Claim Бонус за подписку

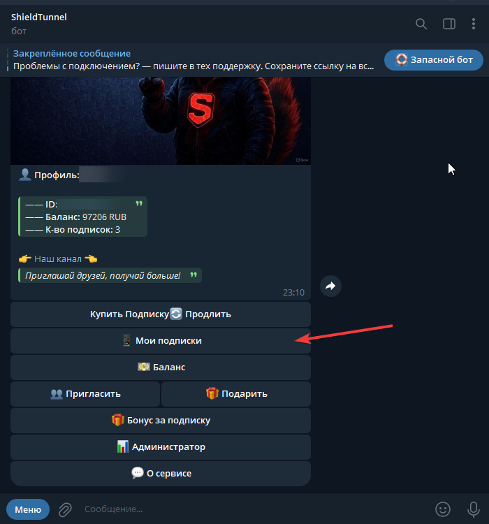161,421
